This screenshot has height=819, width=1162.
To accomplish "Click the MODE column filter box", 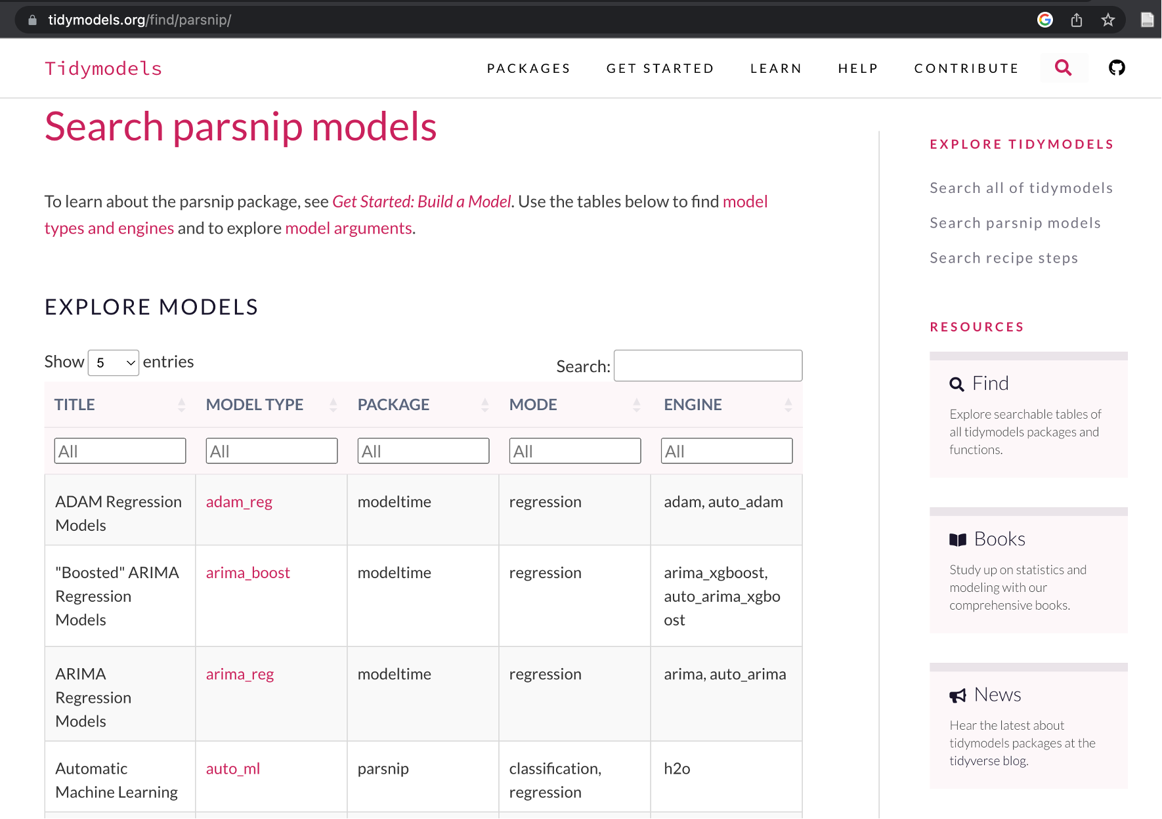I will point(575,451).
